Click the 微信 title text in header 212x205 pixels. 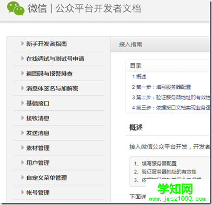(x=38, y=8)
